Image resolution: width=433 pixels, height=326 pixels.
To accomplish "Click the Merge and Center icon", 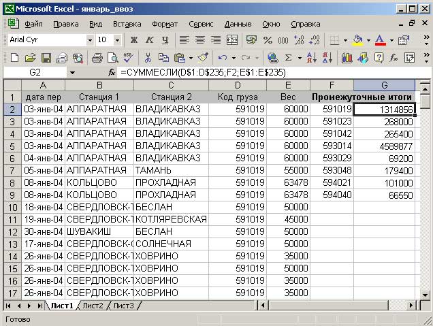I will (231, 40).
